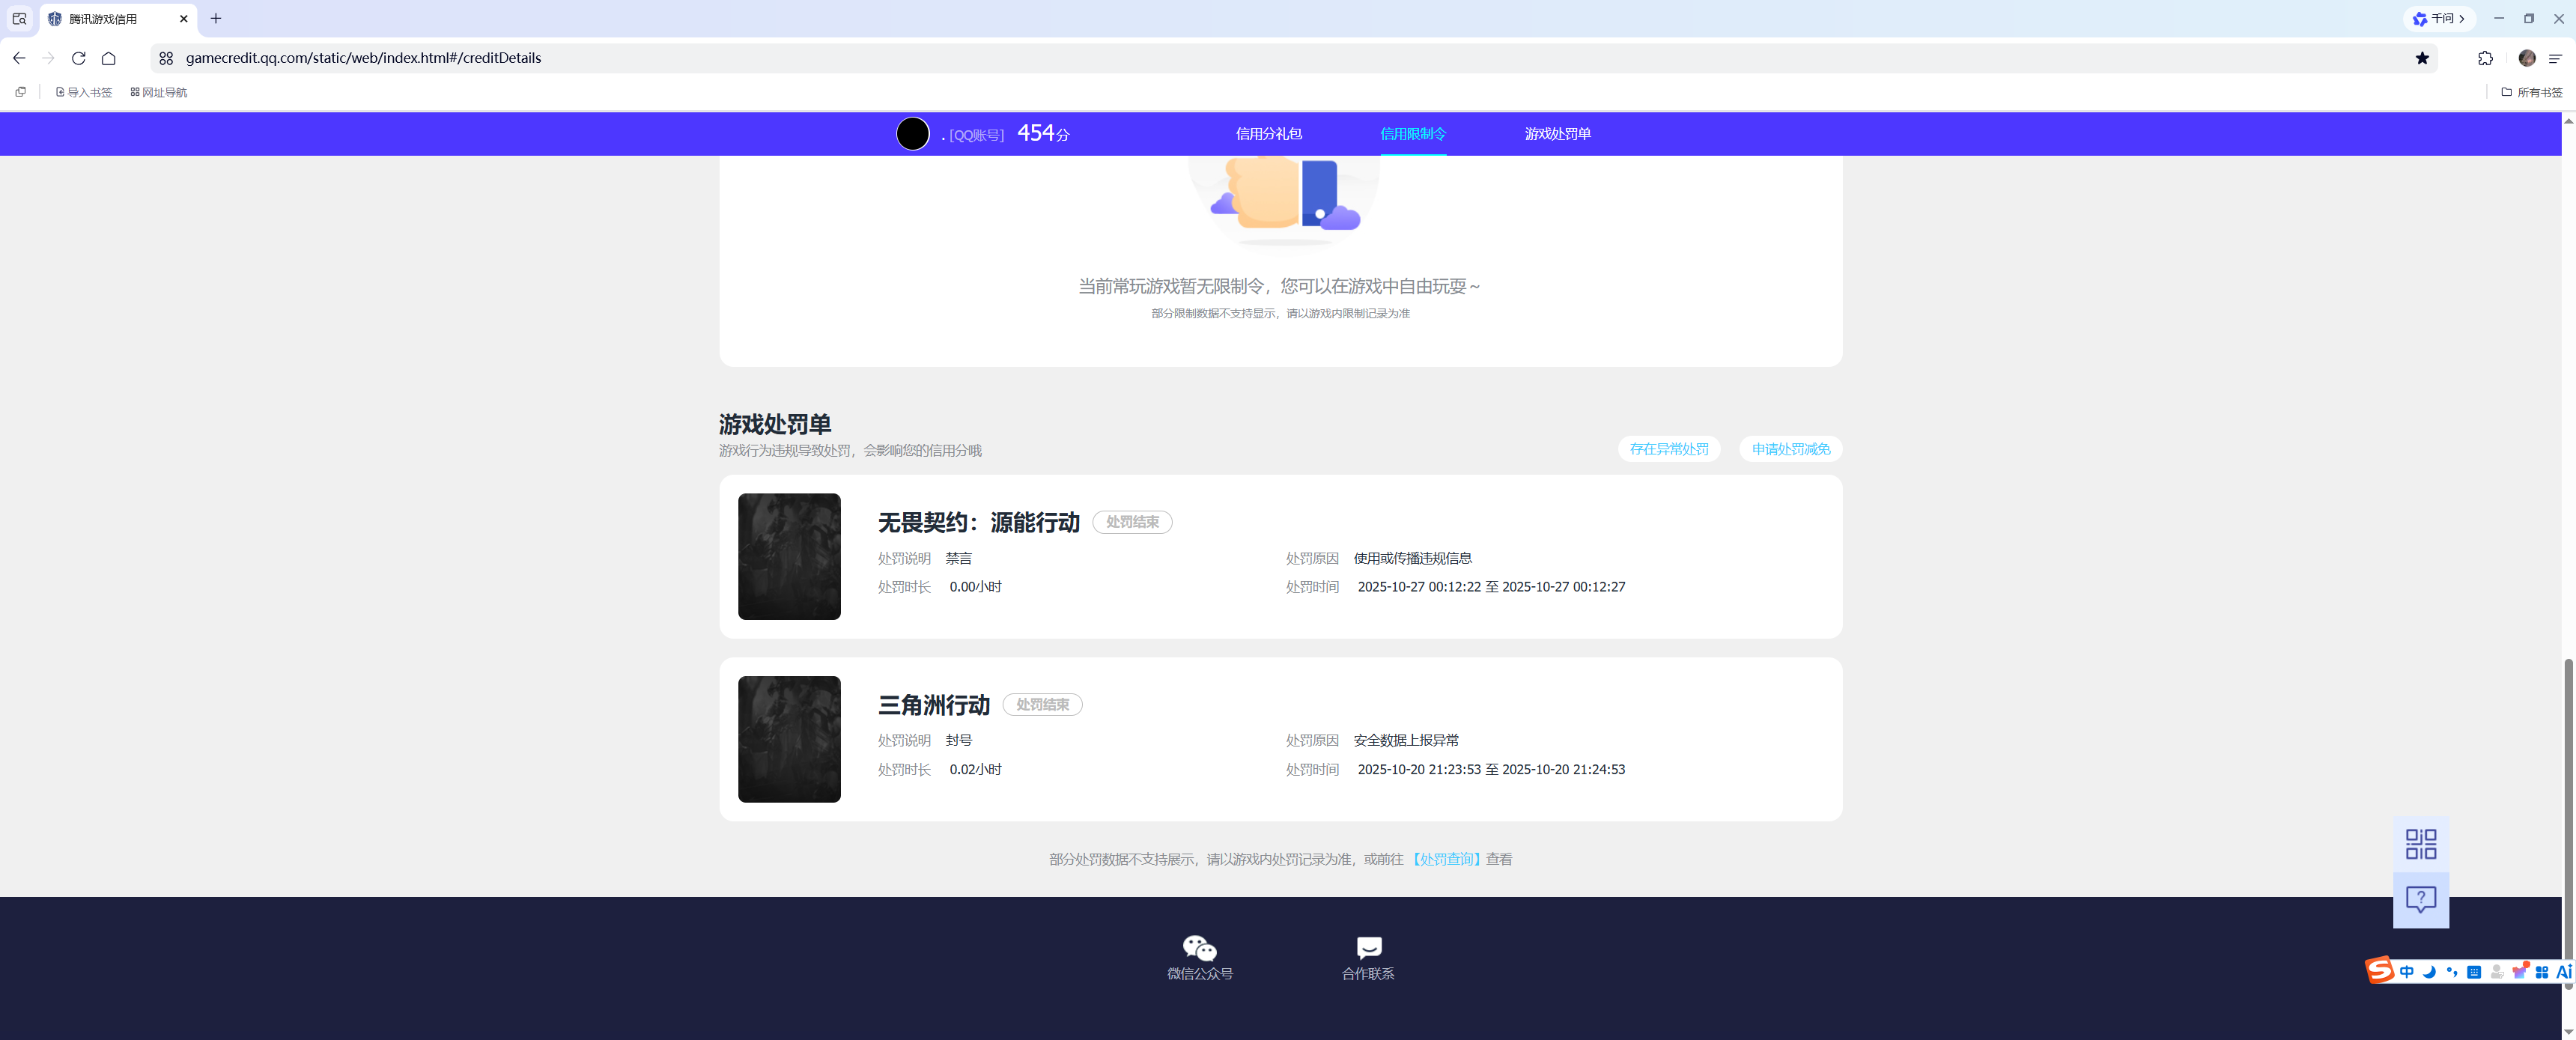Click the 三角洲行动 title
2576x1040 pixels.
933,705
